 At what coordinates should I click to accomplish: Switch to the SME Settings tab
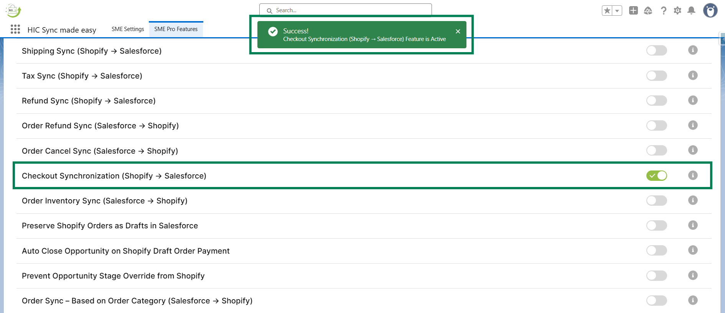coord(128,29)
